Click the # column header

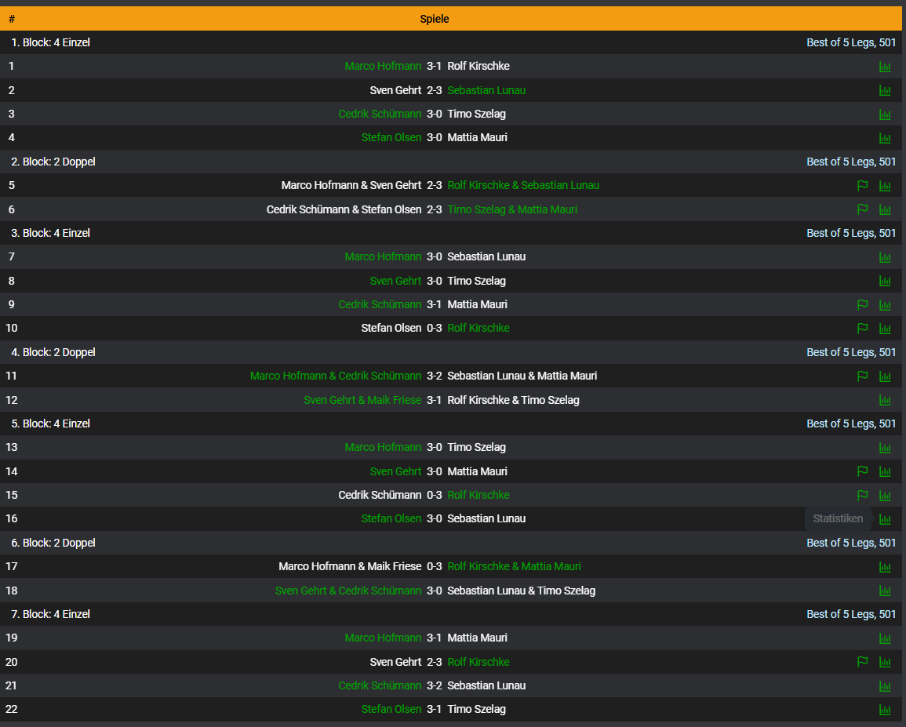[12, 19]
